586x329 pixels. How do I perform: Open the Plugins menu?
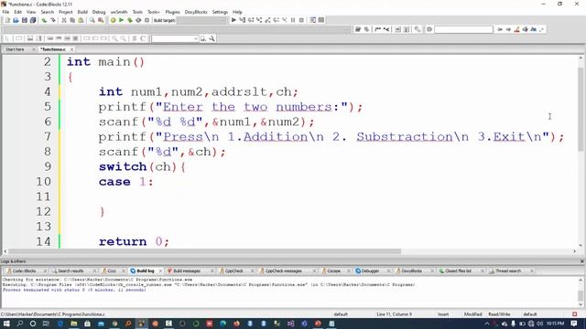(x=172, y=12)
